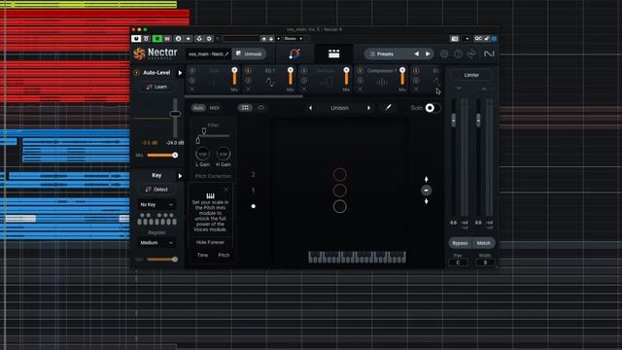Toggle Cubase Write automation W button

click(167, 39)
